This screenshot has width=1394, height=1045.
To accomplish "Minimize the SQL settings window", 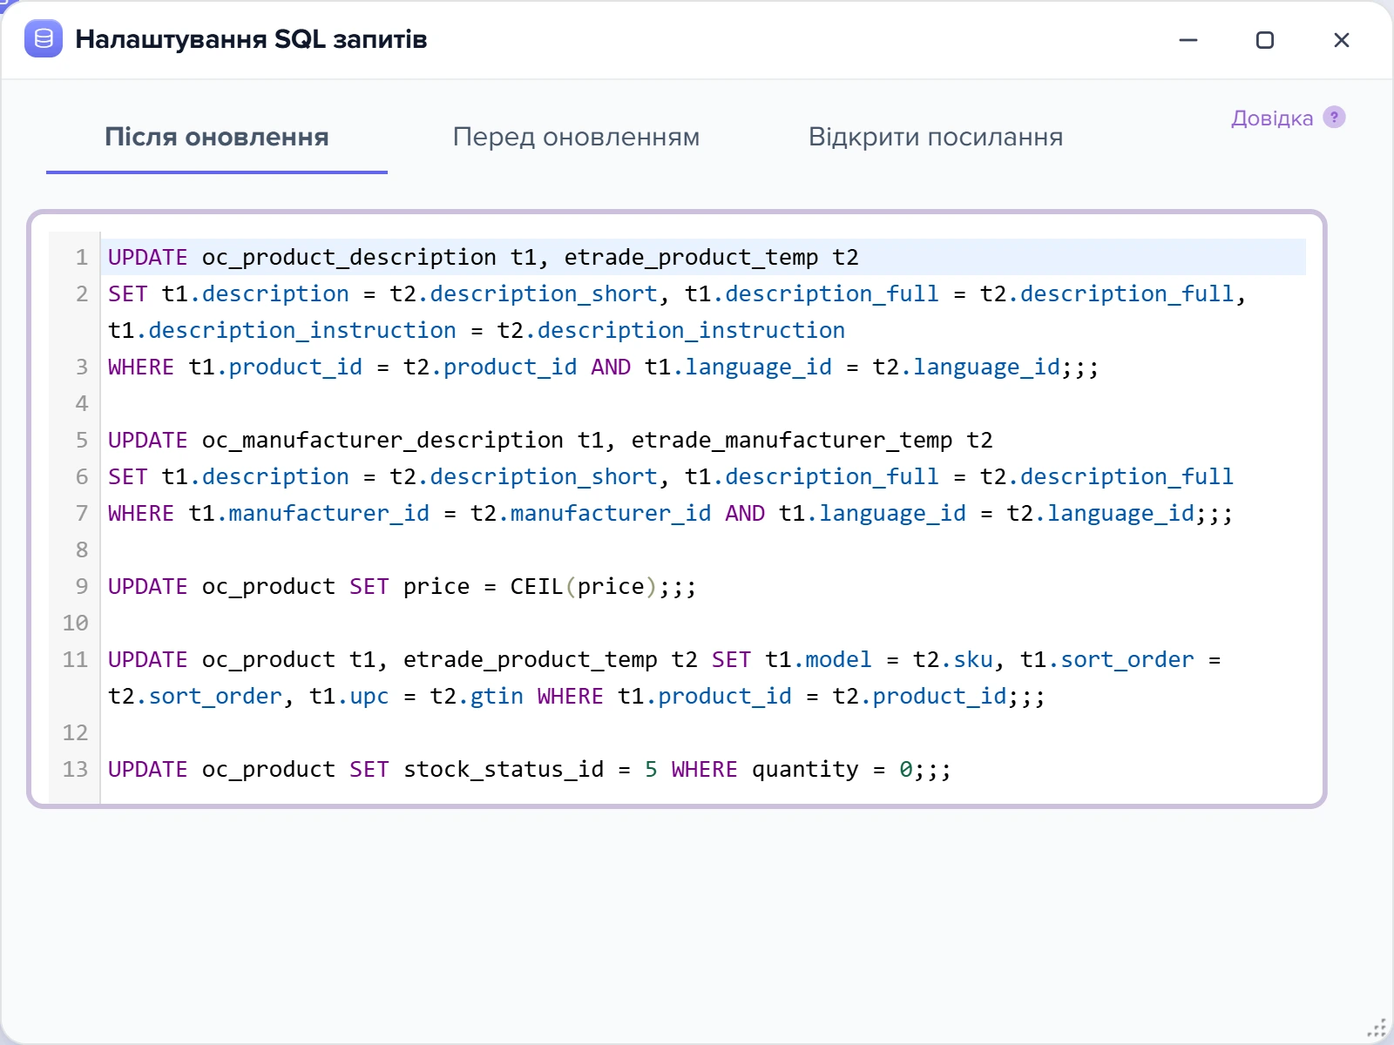I will click(1188, 40).
